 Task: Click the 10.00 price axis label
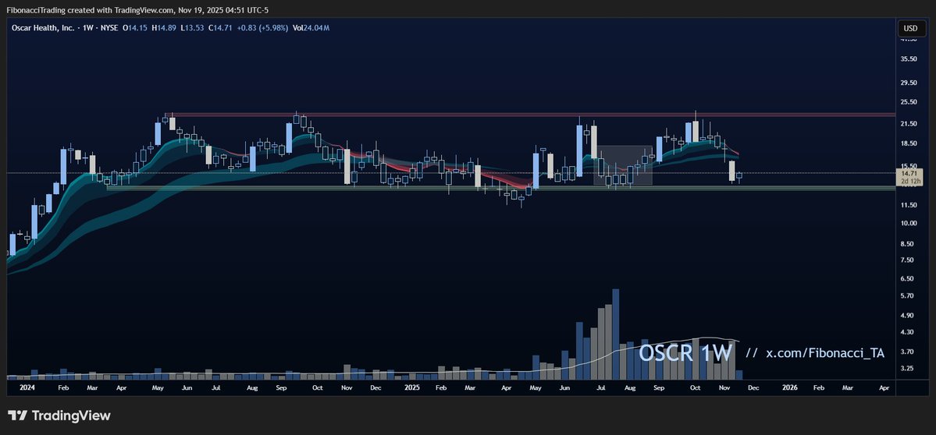(x=909, y=223)
